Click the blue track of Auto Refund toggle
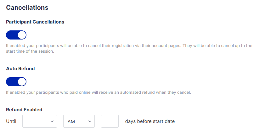254x132 pixels. coord(11,82)
